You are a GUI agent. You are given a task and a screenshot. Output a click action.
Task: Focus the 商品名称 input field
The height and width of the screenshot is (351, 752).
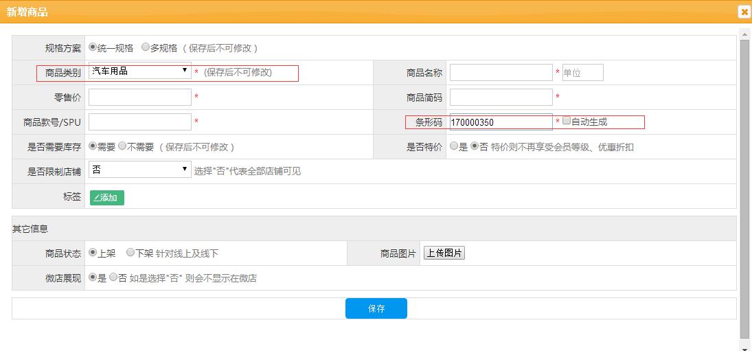501,73
